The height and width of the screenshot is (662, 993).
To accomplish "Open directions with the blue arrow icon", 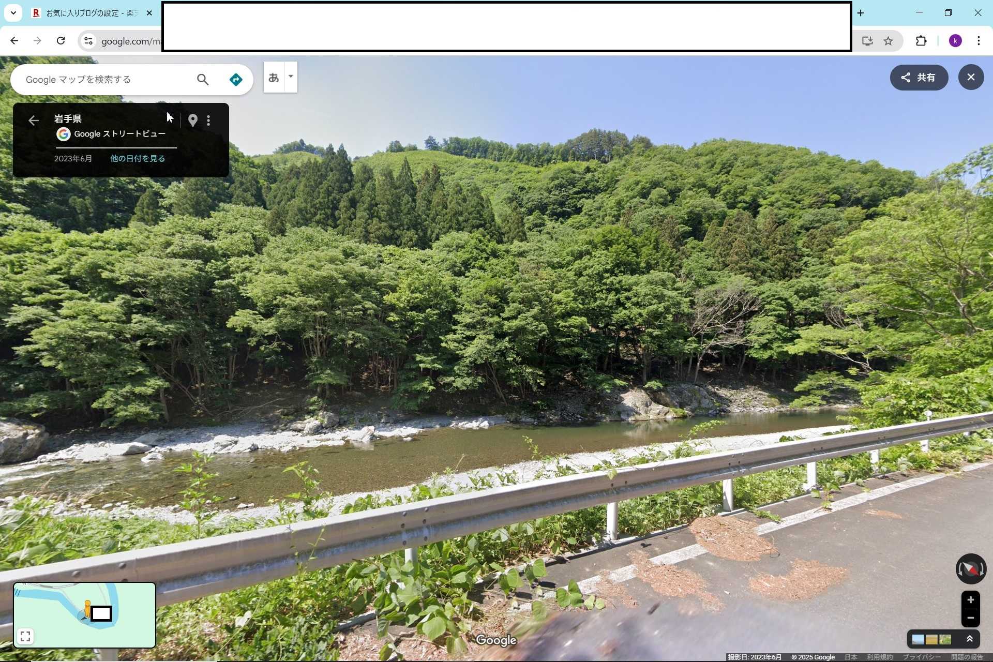I will (236, 80).
